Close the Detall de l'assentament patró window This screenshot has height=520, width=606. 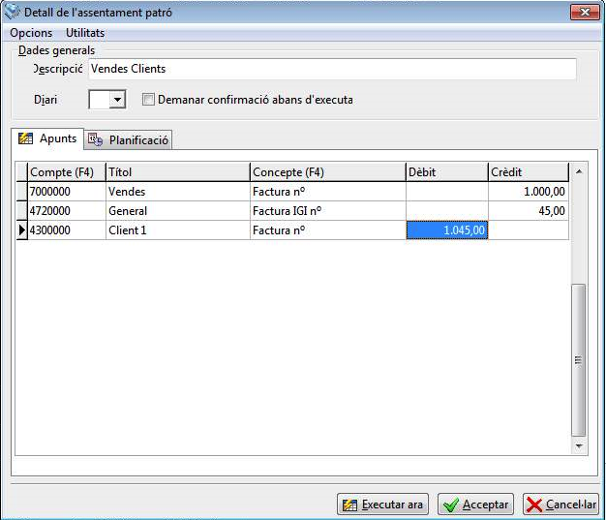[585, 13]
